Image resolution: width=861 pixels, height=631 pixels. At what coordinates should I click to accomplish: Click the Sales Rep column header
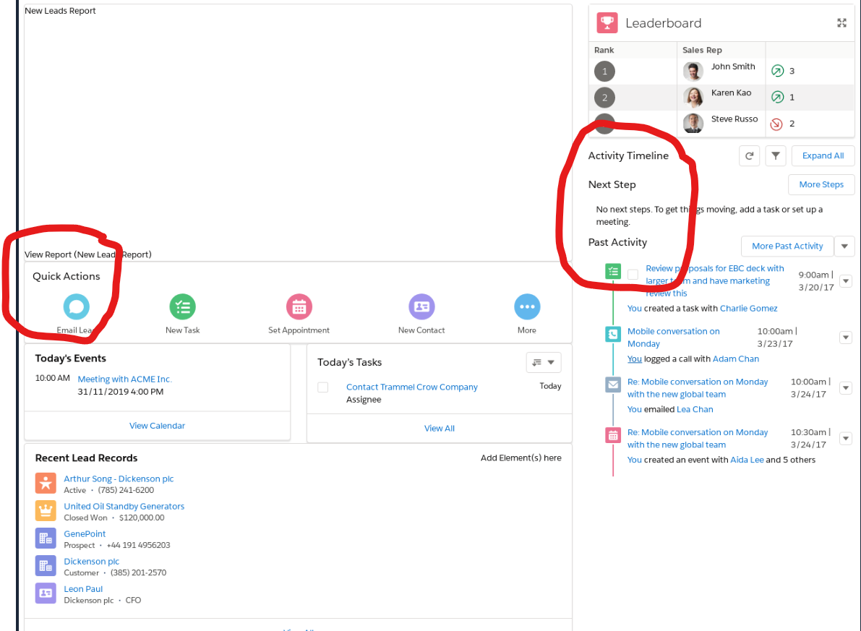(702, 50)
